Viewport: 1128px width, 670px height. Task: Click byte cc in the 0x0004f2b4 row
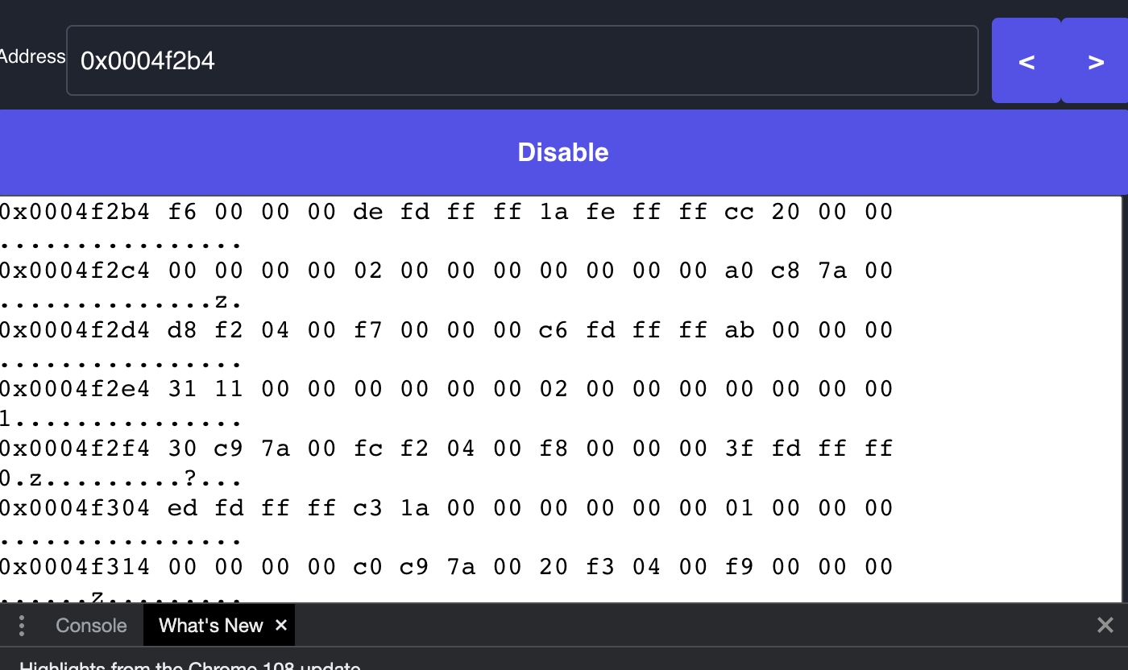point(740,212)
